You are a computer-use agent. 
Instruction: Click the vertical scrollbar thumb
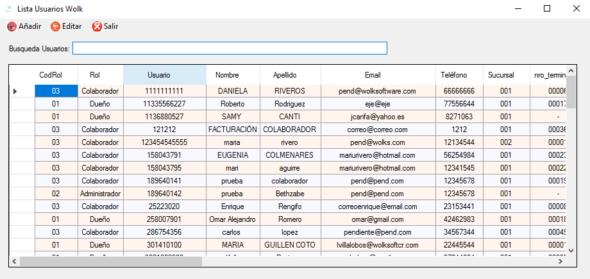click(x=571, y=92)
